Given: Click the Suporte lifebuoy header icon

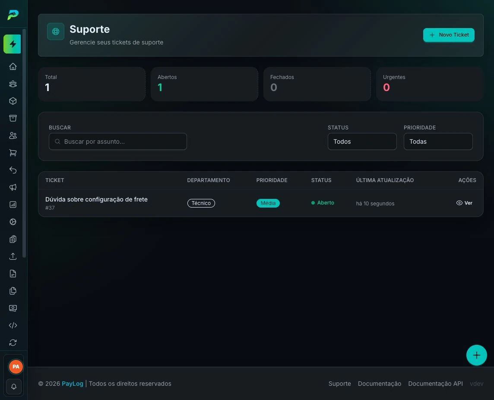Looking at the screenshot, I should tap(56, 31).
